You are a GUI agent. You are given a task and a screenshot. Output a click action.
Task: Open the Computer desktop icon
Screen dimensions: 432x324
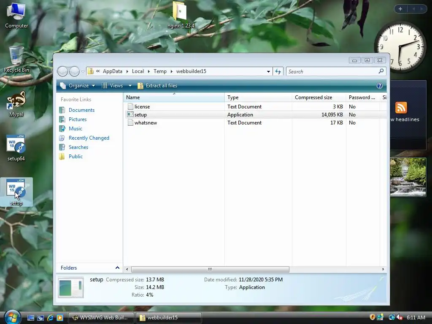pyautogui.click(x=16, y=15)
